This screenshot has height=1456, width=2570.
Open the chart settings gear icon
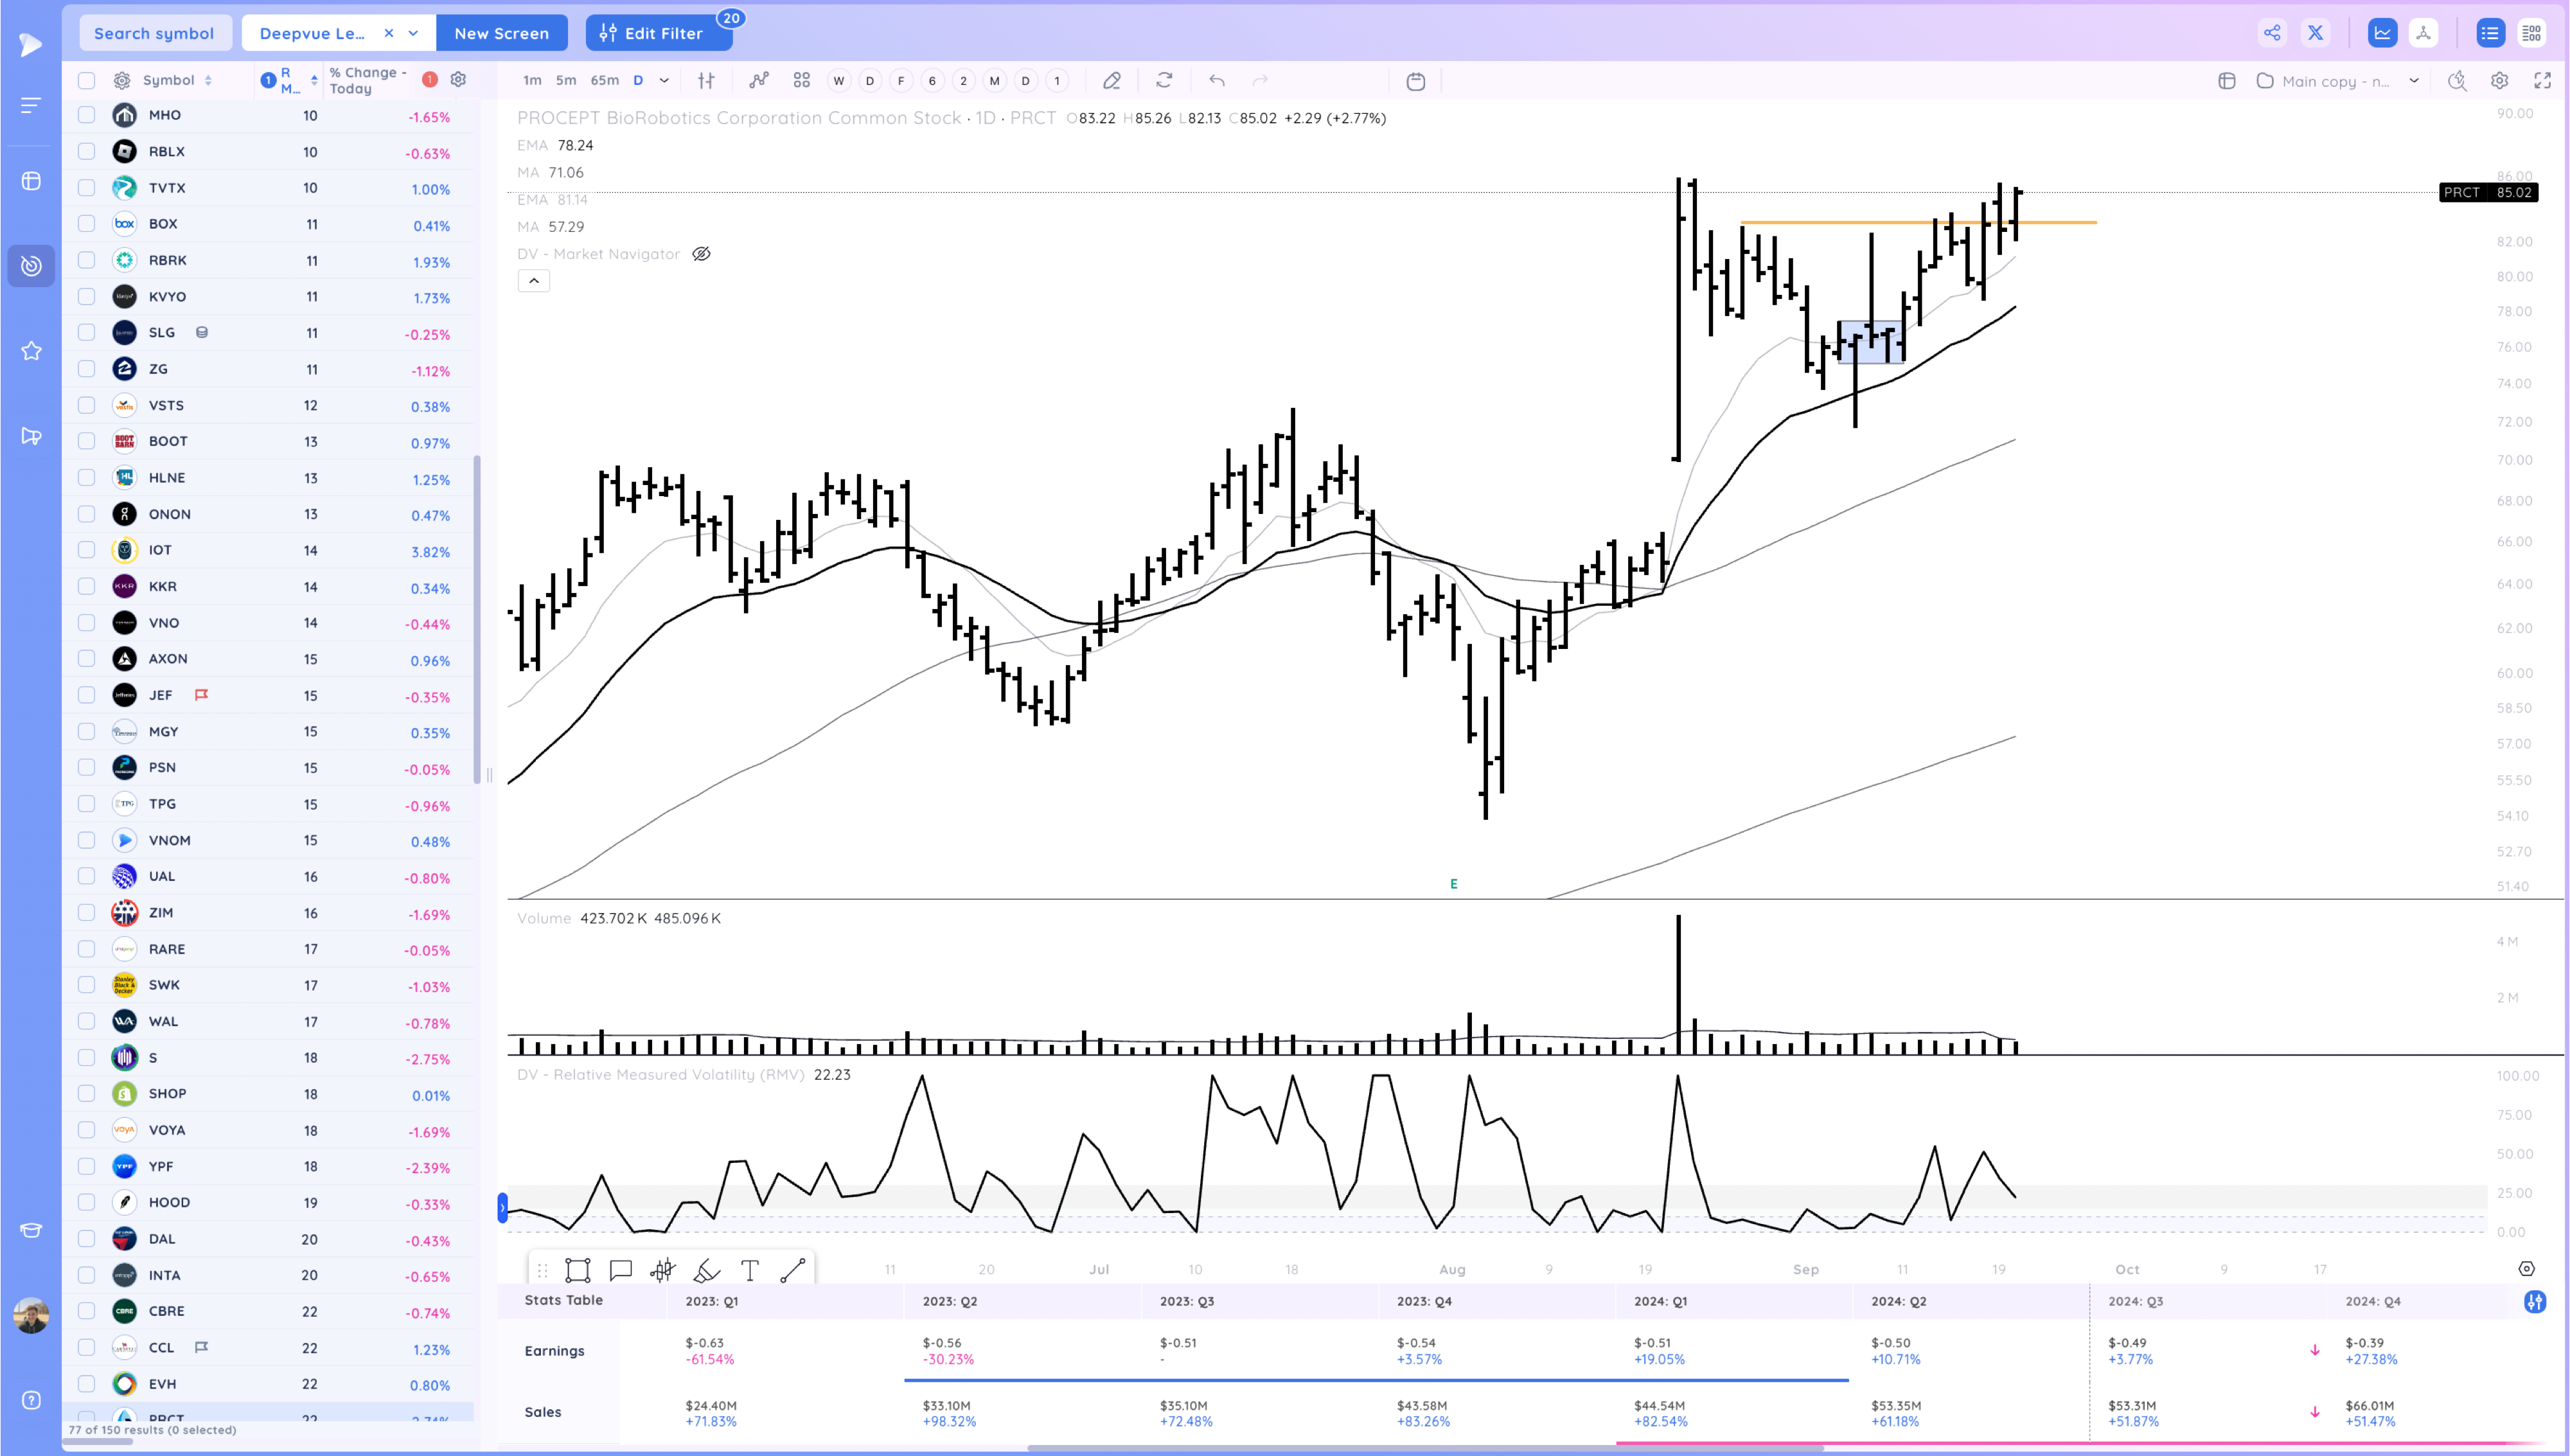pyautogui.click(x=2499, y=81)
